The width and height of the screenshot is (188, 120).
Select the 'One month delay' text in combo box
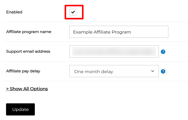(94, 72)
